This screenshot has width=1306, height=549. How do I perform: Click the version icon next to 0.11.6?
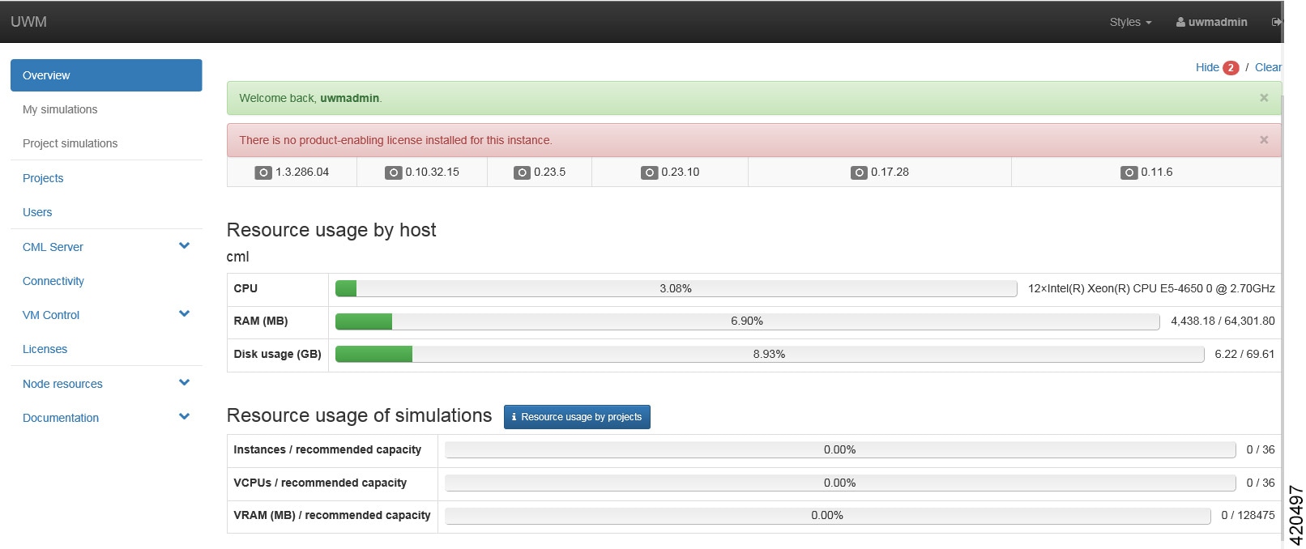(x=1129, y=172)
